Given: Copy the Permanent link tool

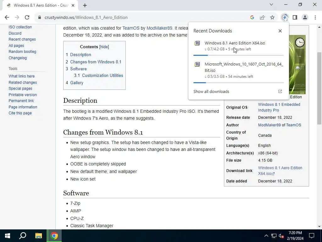Looking at the screenshot, I should [x=21, y=101].
